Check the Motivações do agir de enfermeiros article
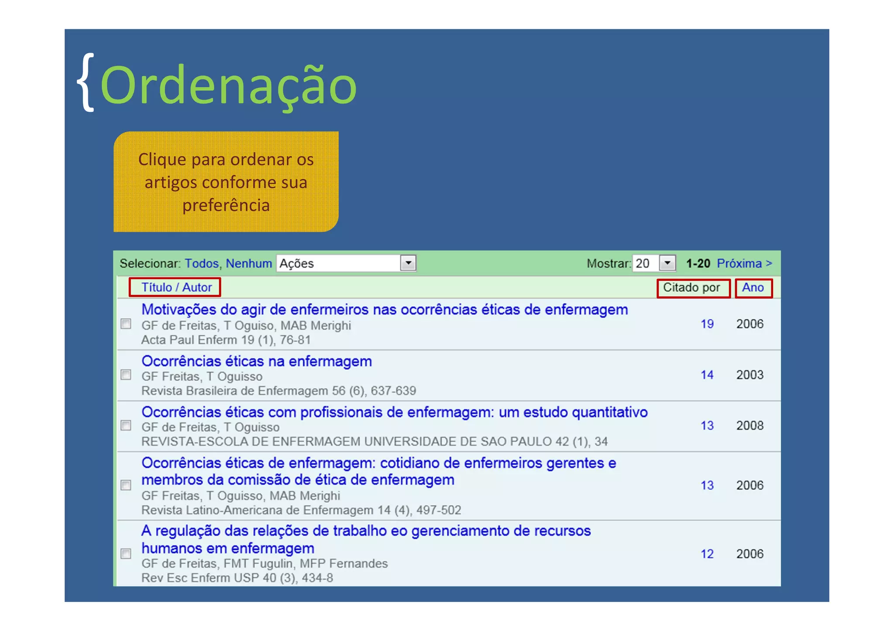 tap(126, 324)
